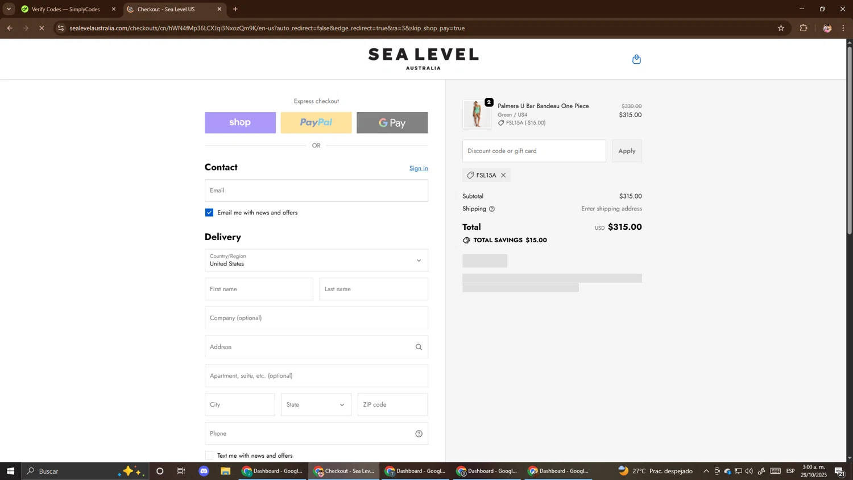Screen dimensions: 853x480
Task: Click the Sign in link
Action: pyautogui.click(x=419, y=168)
